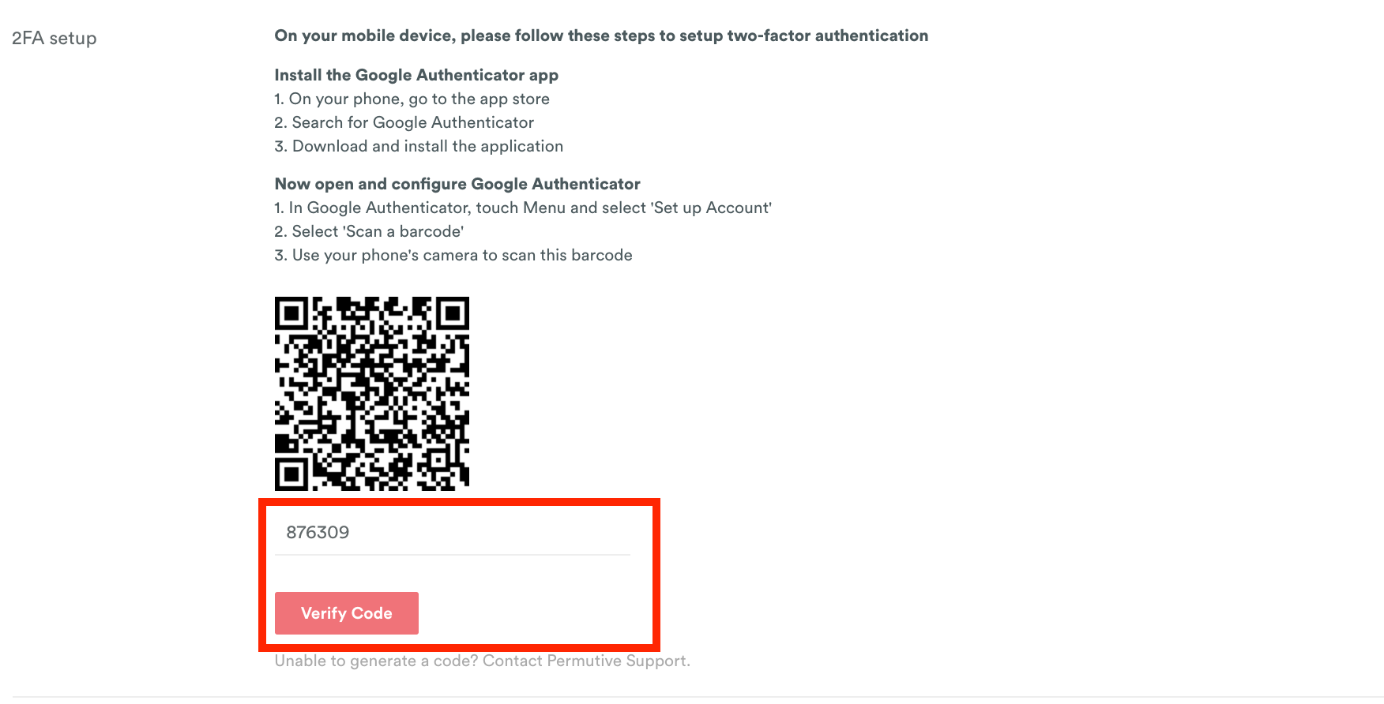Viewport: 1384px width, 704px height.
Task: Click the underline beneath the code input
Action: point(452,555)
